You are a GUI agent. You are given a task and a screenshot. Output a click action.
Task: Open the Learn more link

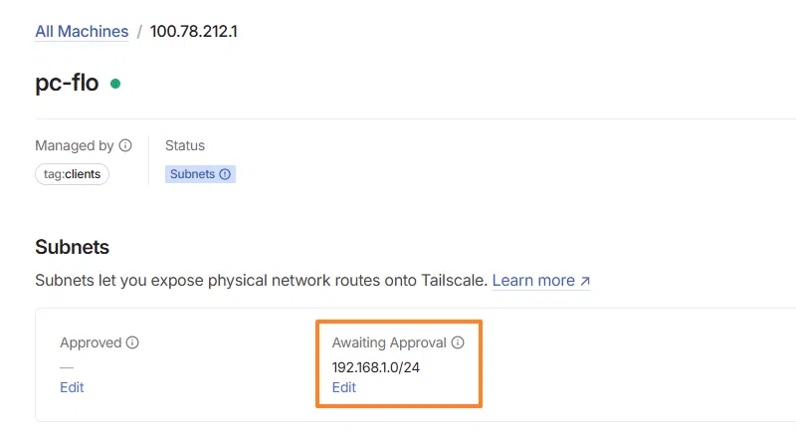point(533,280)
